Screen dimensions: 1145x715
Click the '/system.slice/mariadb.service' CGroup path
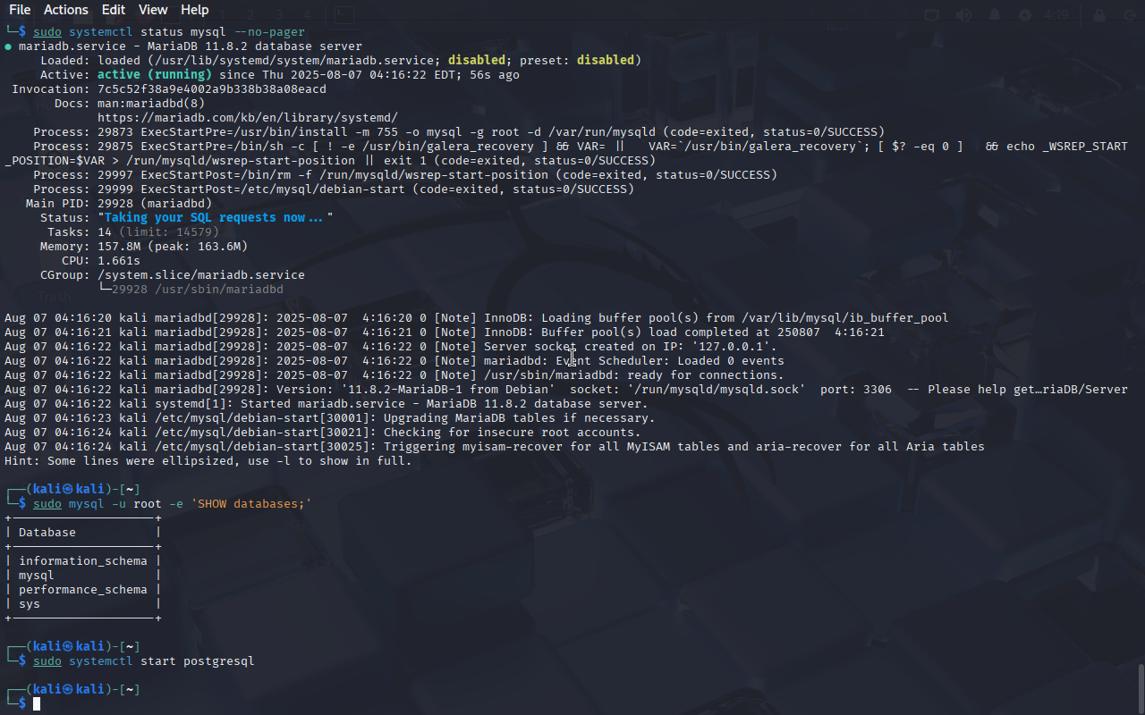[x=201, y=275]
